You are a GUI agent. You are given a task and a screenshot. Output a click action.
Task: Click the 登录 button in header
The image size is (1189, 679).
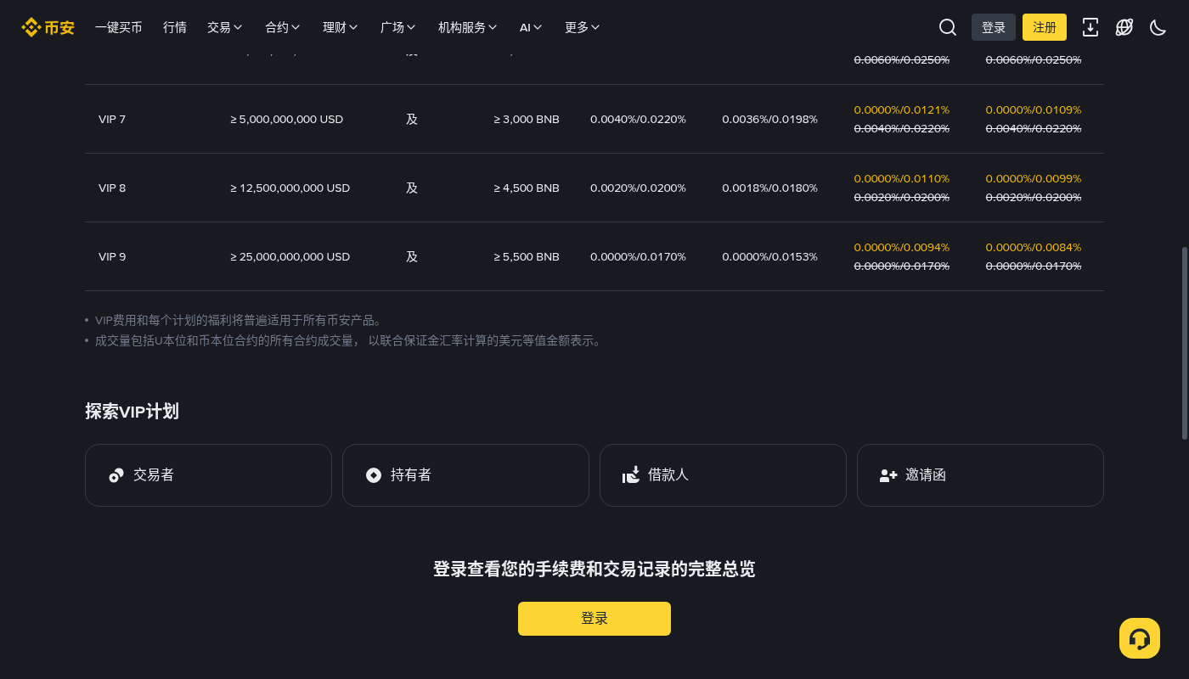994,27
